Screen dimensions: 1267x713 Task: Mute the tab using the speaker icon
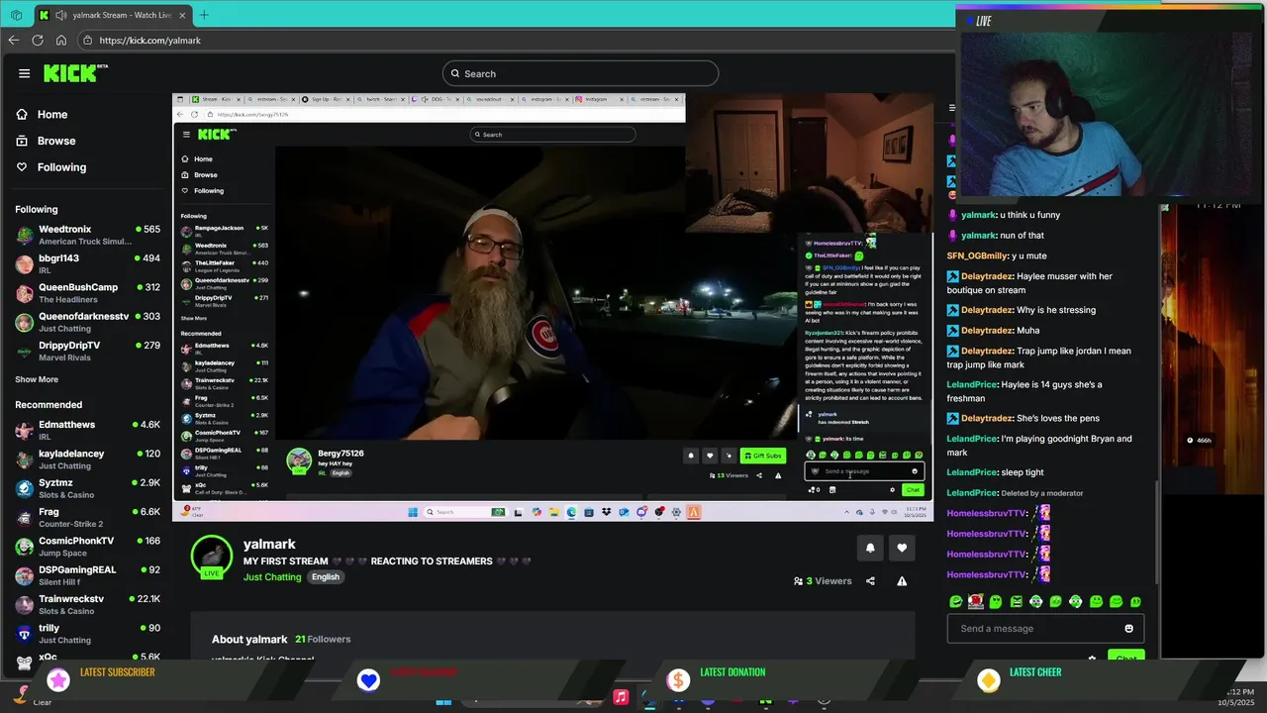tap(61, 15)
